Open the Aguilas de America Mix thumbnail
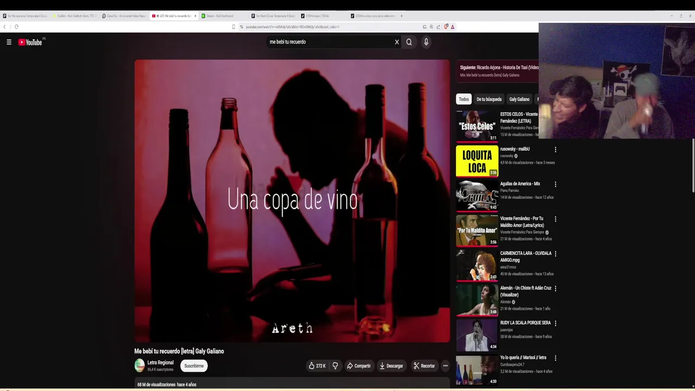This screenshot has width=695, height=391. coord(477,195)
